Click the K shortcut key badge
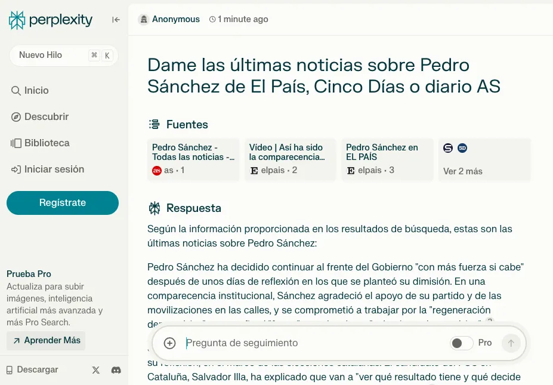This screenshot has width=553, height=385. [107, 56]
